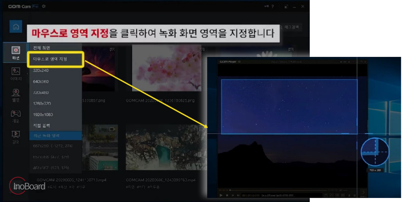Open the help question mark icon
The height and width of the screenshot is (202, 404).
click(x=272, y=6)
